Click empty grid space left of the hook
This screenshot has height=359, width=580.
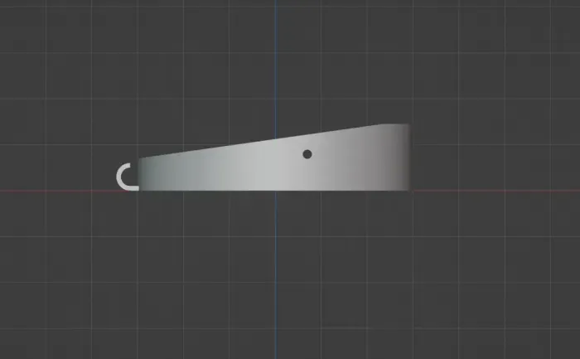pos(58,158)
